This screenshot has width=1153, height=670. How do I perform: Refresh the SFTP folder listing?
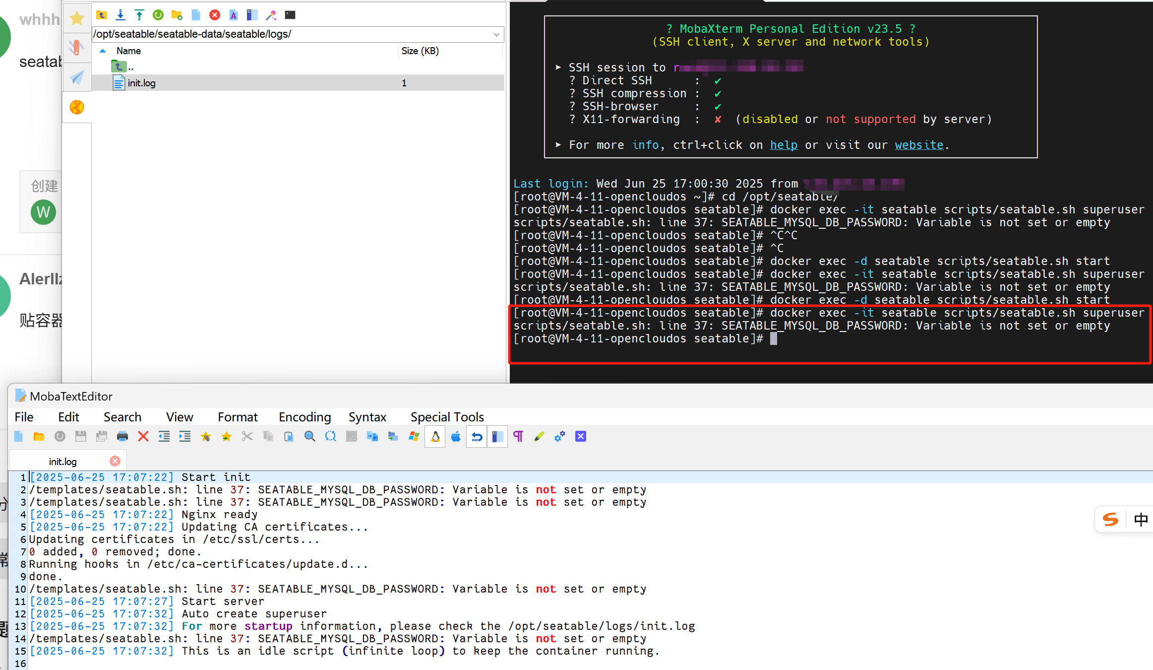point(158,15)
